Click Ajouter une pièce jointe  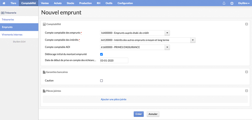pyautogui.click(x=113, y=99)
